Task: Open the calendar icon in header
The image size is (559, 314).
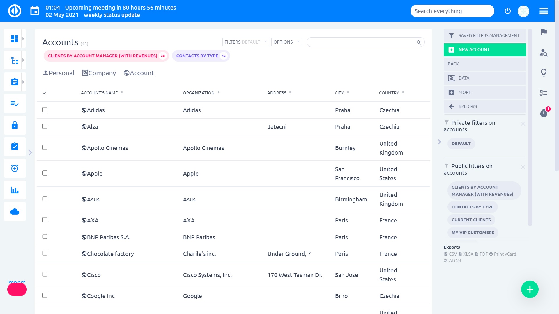Action: (x=35, y=11)
